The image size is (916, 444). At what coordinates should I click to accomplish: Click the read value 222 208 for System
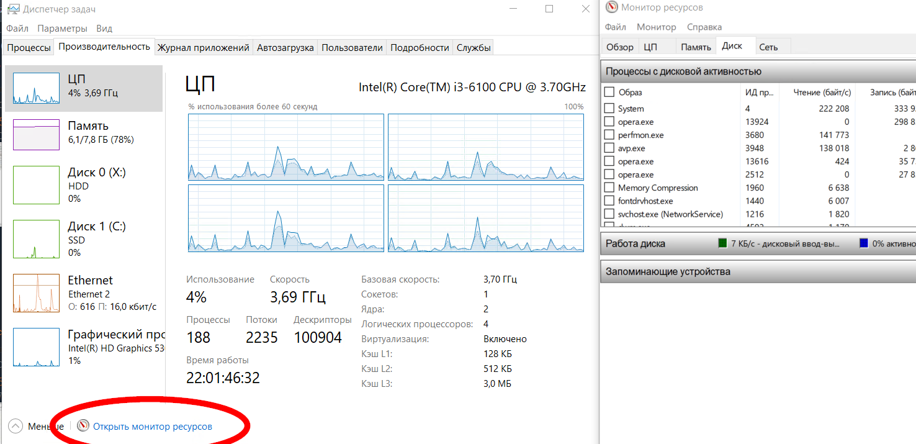[x=834, y=109]
